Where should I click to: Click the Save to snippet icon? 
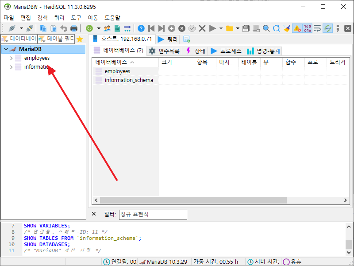coord(256,28)
